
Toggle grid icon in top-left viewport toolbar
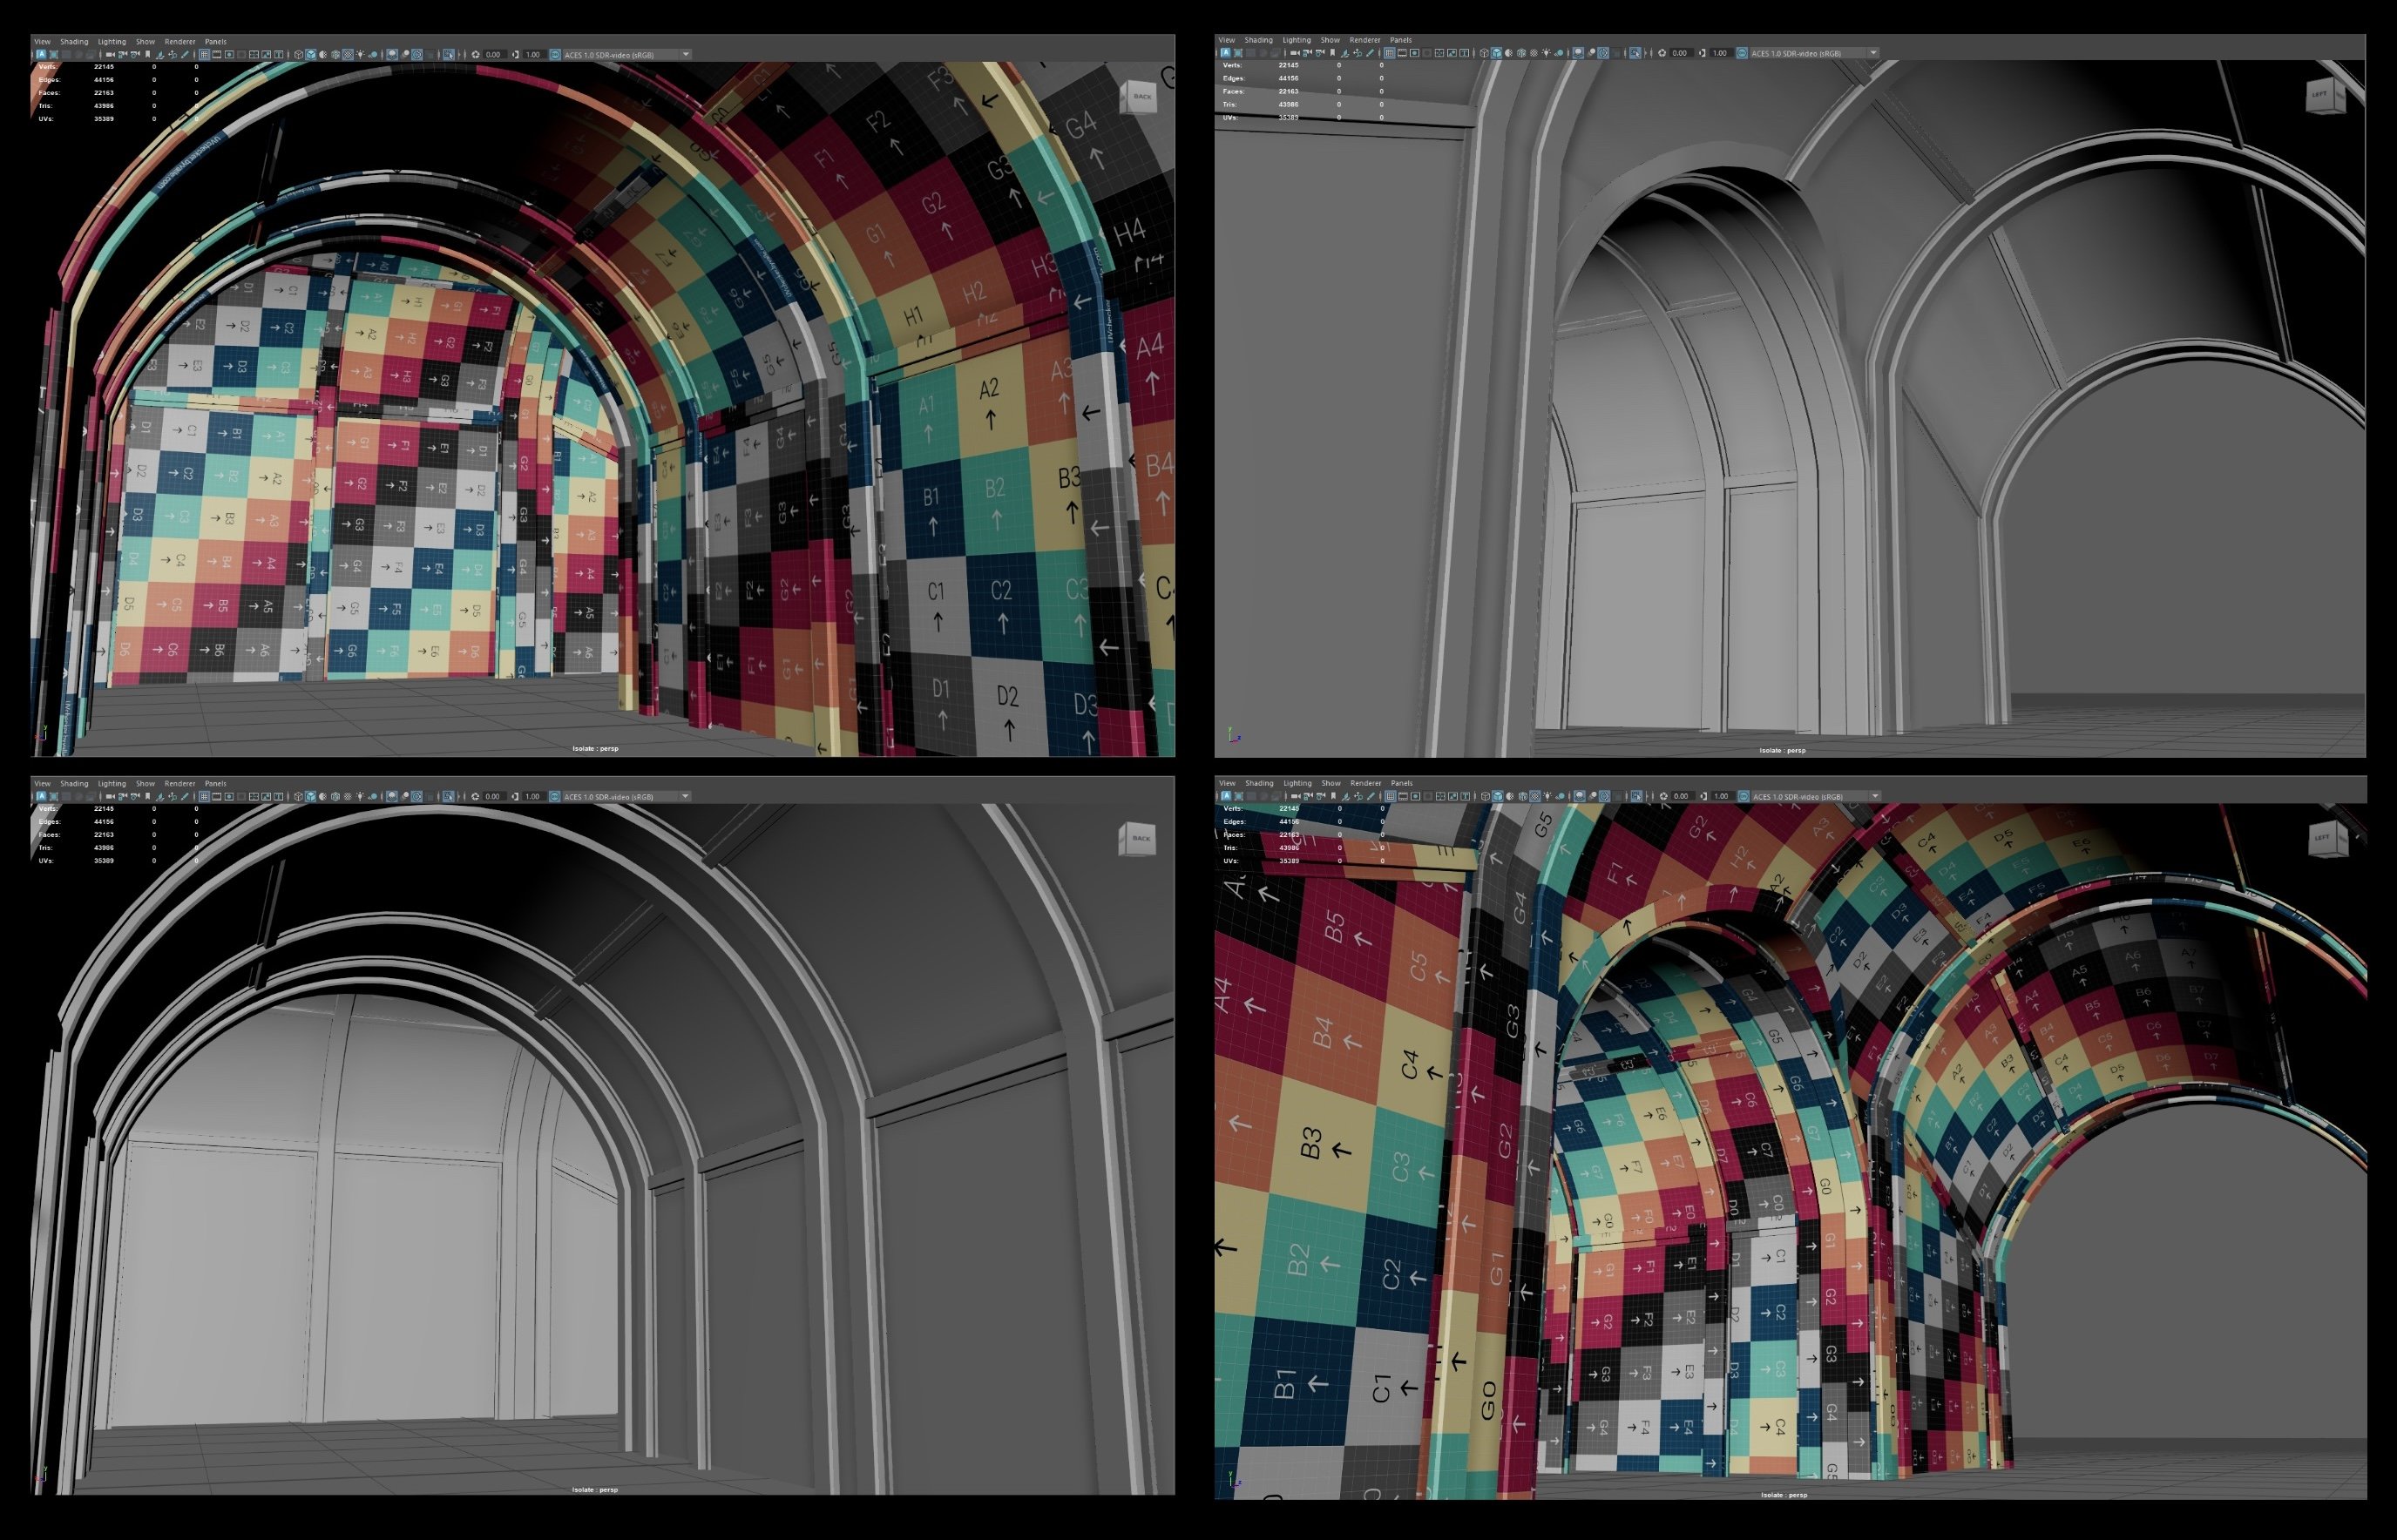pyautogui.click(x=204, y=55)
